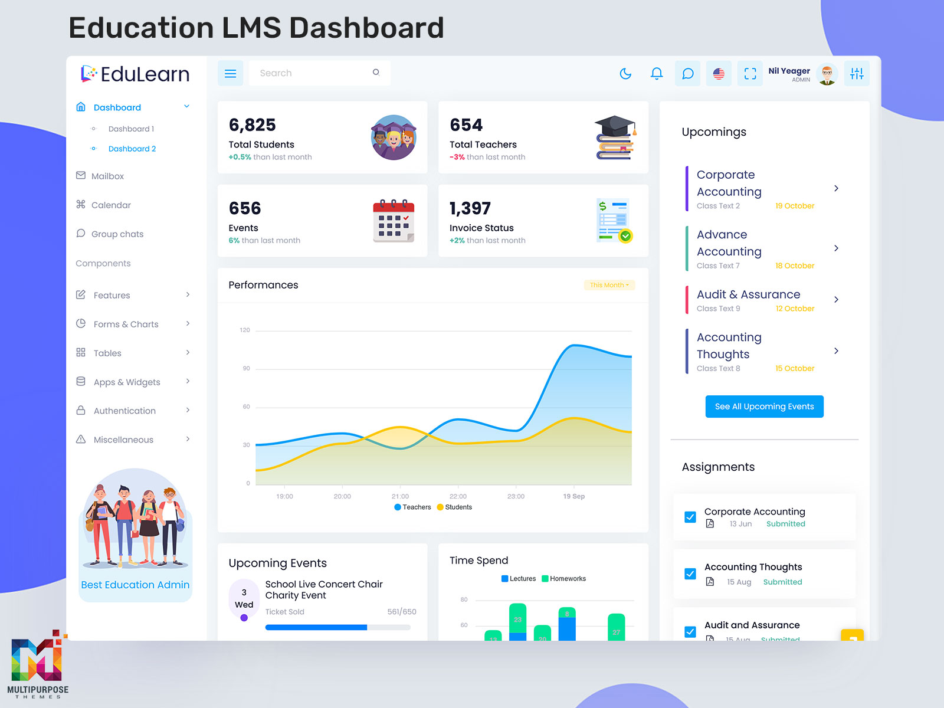The height and width of the screenshot is (708, 944).
Task: Select Dashboard 2 in sidebar
Action: (132, 149)
